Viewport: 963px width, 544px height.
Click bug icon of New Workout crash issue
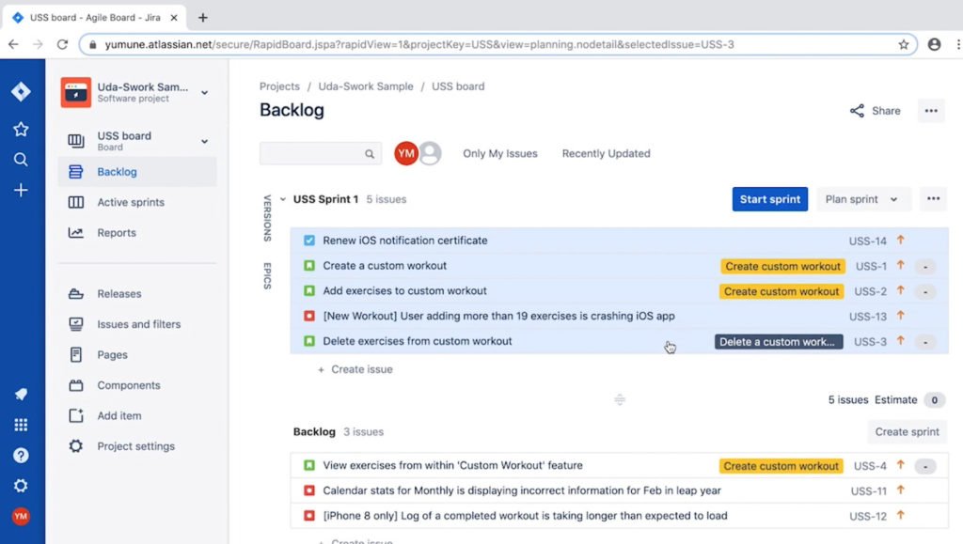tap(309, 316)
